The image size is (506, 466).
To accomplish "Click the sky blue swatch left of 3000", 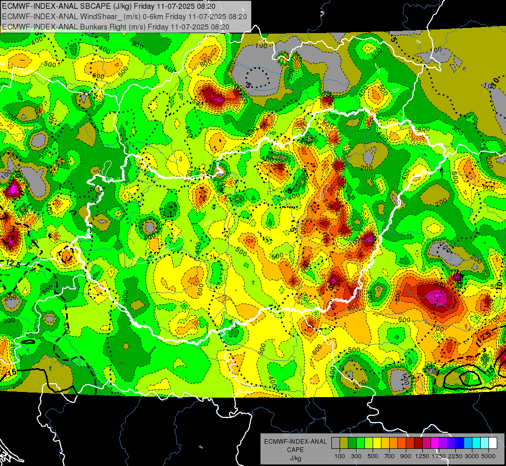I will 468,443.
